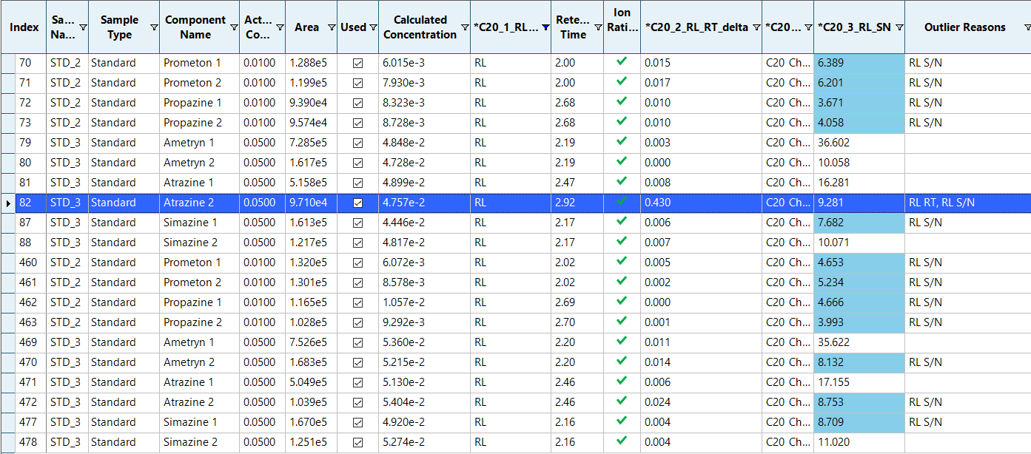Viewport: 1031px width, 454px height.
Task: Toggle the Used checkbox for index 477
Action: (358, 422)
